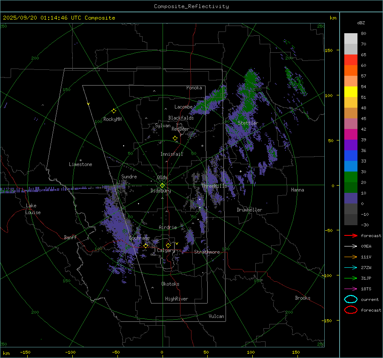The width and height of the screenshot is (383, 358).
Task: Pick the yellow swatch in dBZ scale
Action: [x=351, y=92]
